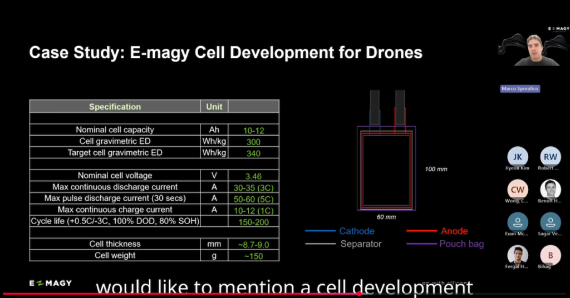The height and width of the screenshot is (298, 570).
Task: Click the Cell gravimetric ED row label
Action: pos(115,141)
